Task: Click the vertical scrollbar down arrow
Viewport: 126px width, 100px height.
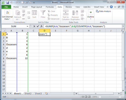Action: [x=123, y=91]
